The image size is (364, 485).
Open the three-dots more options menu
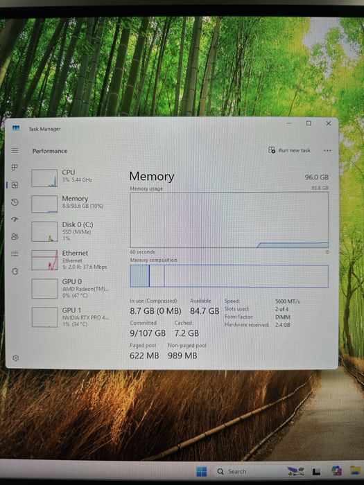coord(327,150)
